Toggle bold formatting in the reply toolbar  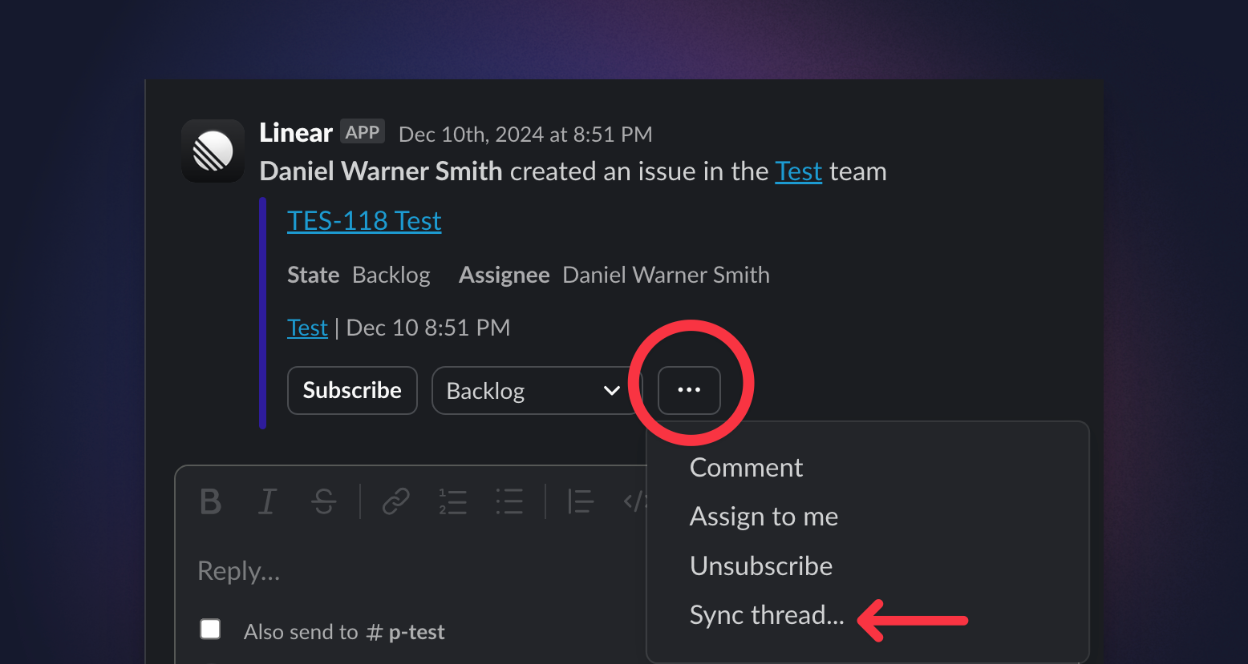click(x=211, y=501)
